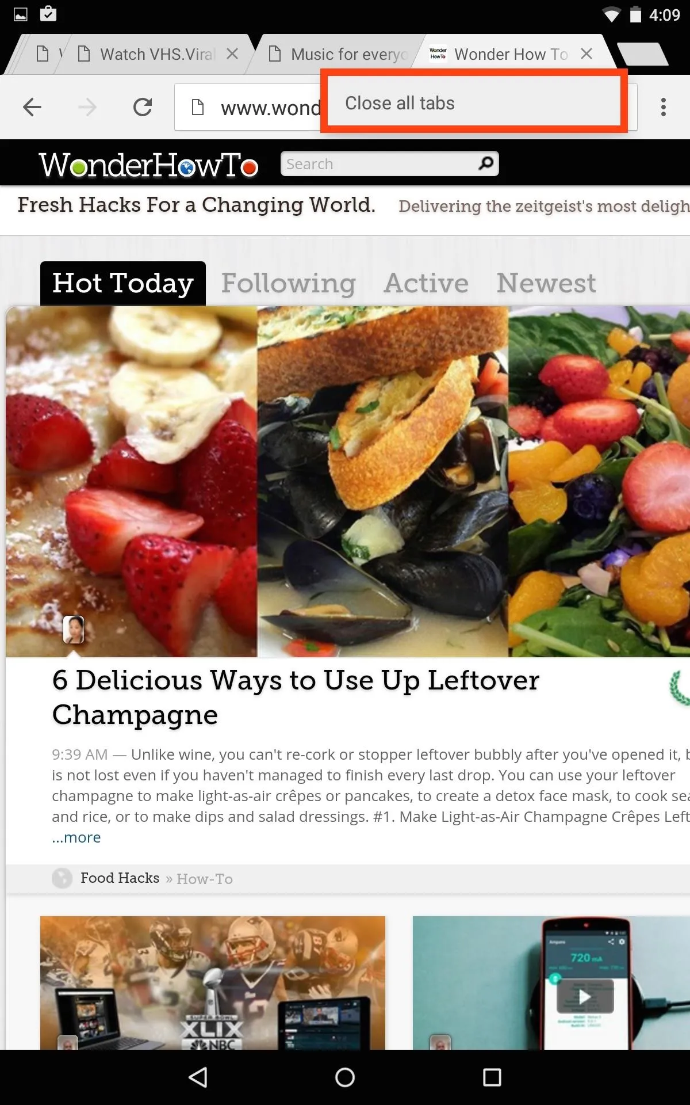Viewport: 690px width, 1105px height.
Task: Play the phone charging video thumbnail
Action: coord(585,997)
